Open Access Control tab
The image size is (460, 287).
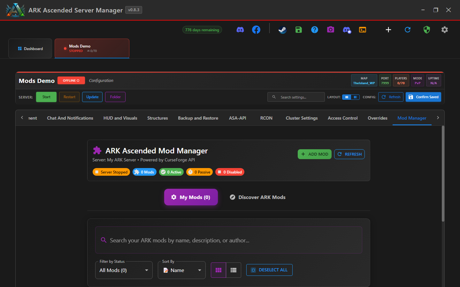pos(343,118)
